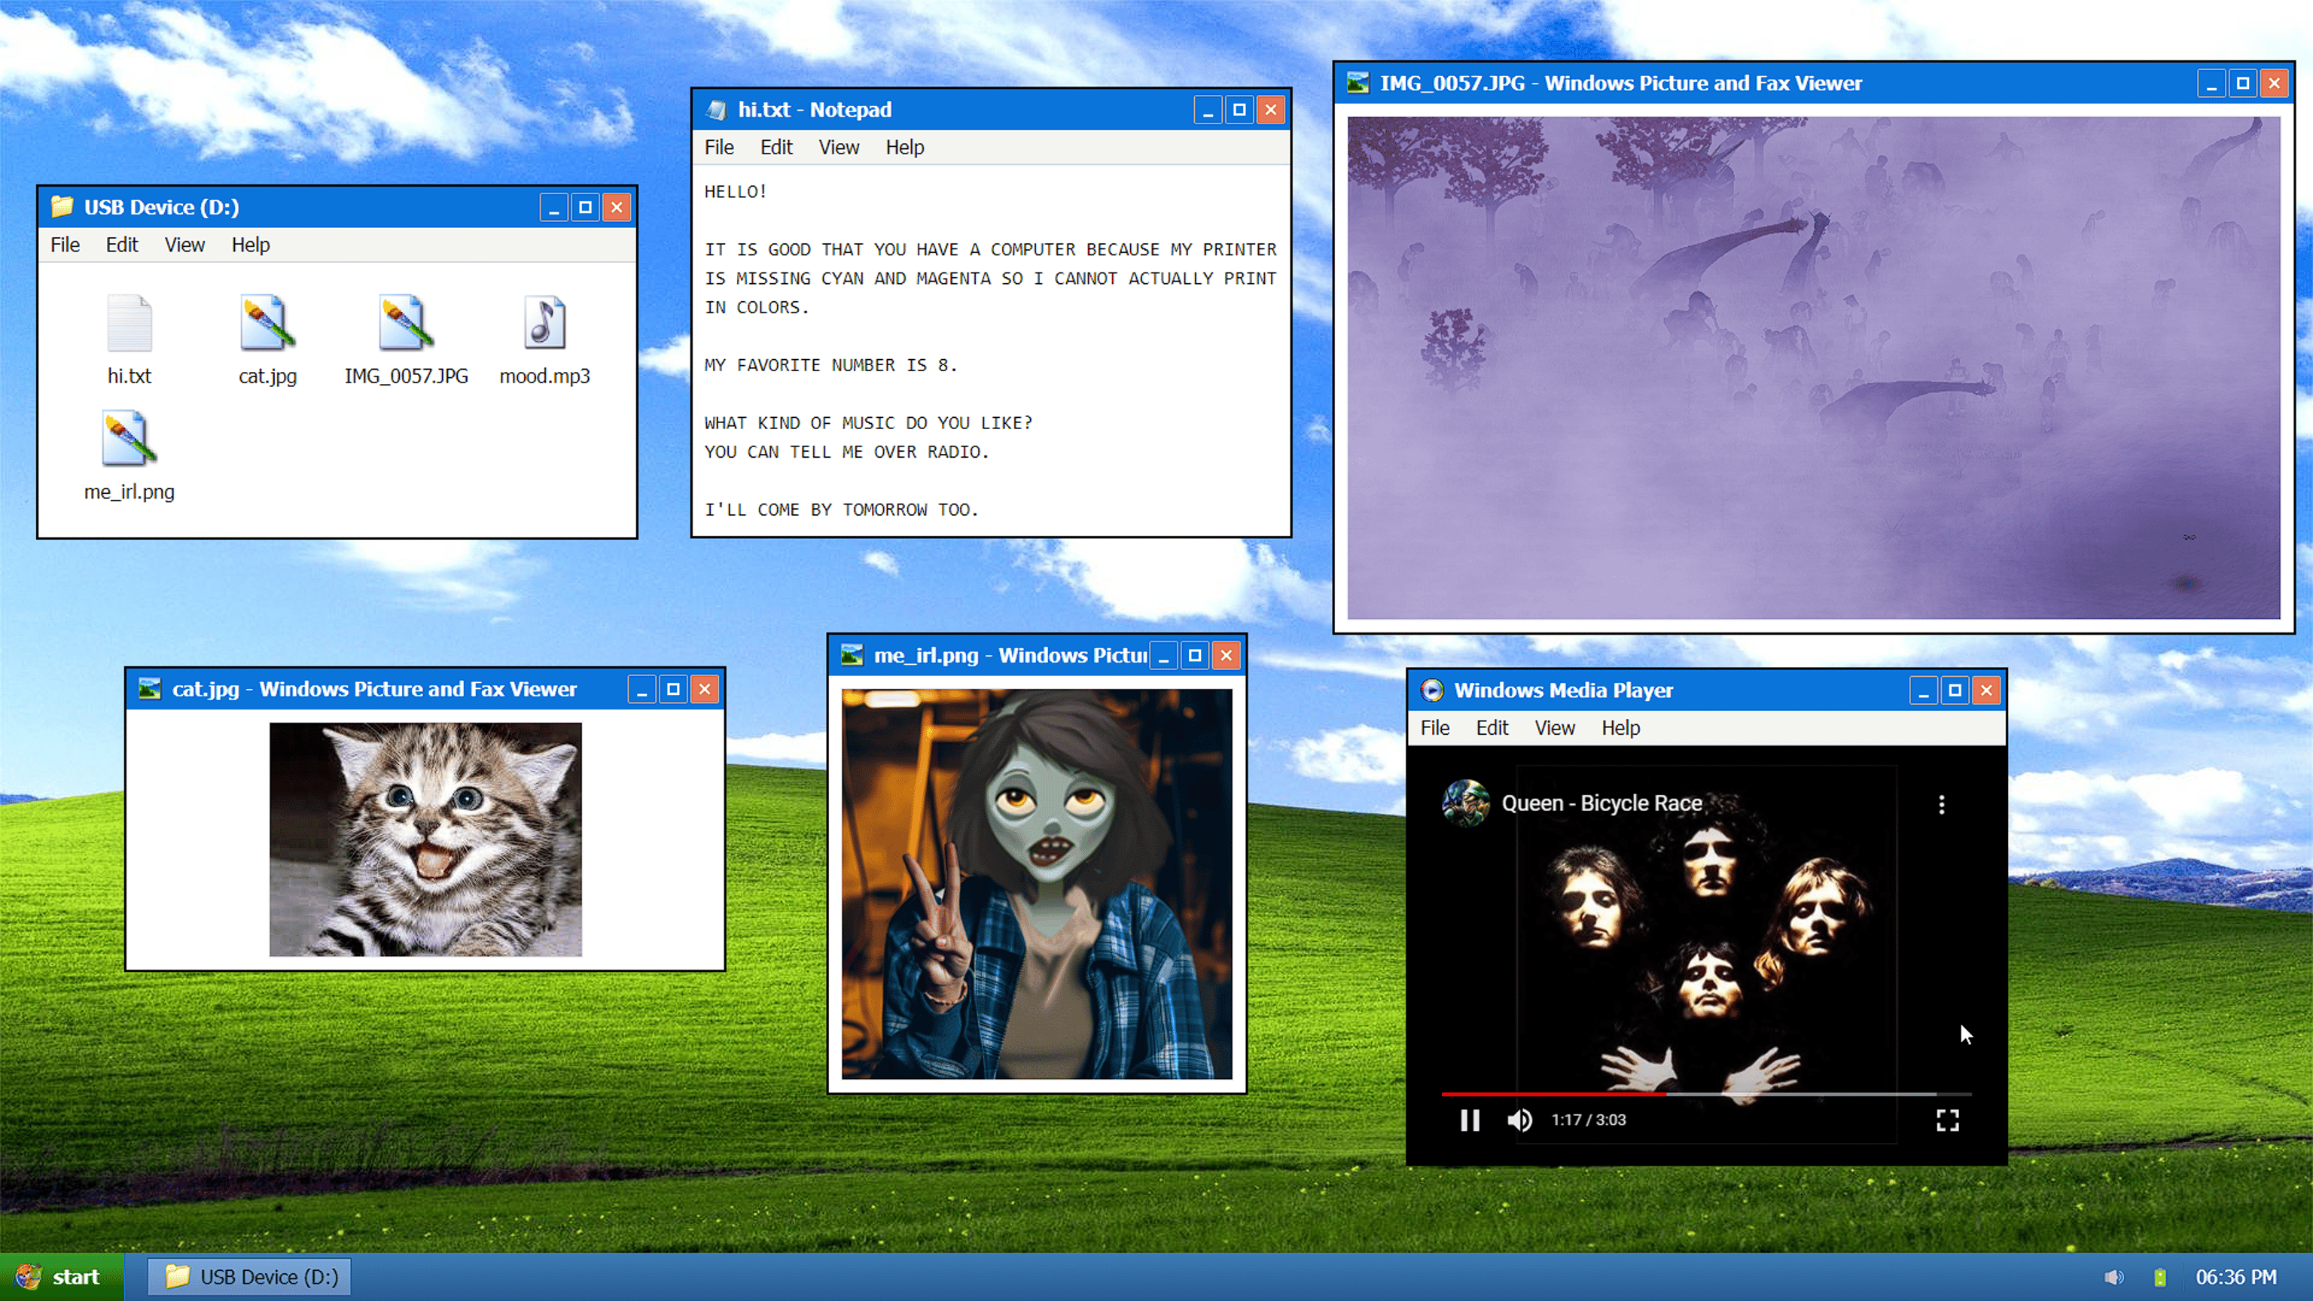Open the me_irl.png file icon
This screenshot has height=1301, width=2313.
pos(130,440)
